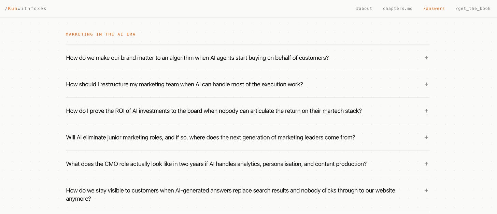The width and height of the screenshot is (497, 214).
Task: Click the orange 'Run' part of the logo
Action: tap(12, 9)
